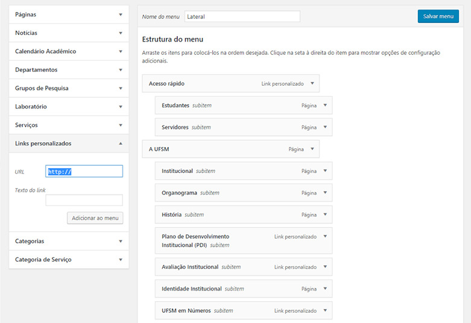Image resolution: width=471 pixels, height=323 pixels.
Task: Expand the Notícias panel arrow
Action: pyautogui.click(x=121, y=33)
